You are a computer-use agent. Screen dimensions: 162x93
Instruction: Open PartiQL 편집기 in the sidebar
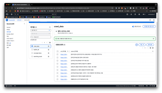(x=10, y=34)
